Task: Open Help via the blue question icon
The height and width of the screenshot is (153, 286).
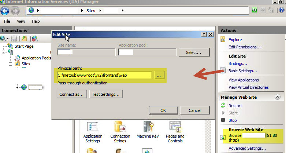Action: pyautogui.click(x=282, y=10)
